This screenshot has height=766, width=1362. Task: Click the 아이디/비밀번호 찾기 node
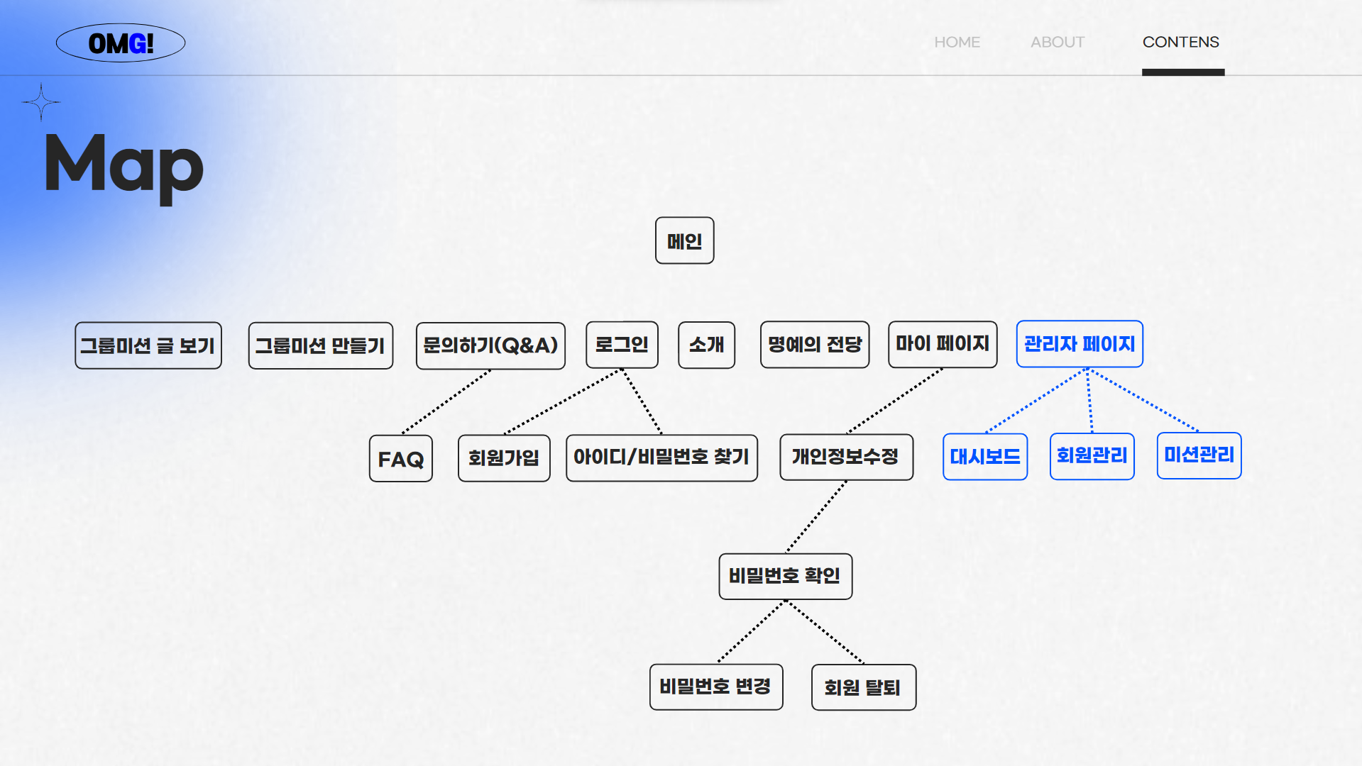tap(661, 458)
